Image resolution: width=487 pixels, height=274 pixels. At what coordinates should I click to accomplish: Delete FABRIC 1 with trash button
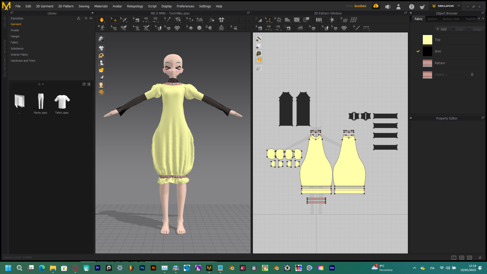472,75
